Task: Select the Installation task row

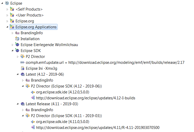Action: point(30,39)
